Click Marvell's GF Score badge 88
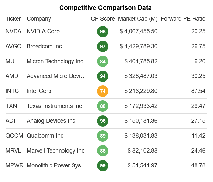213x182 pixels. point(103,151)
